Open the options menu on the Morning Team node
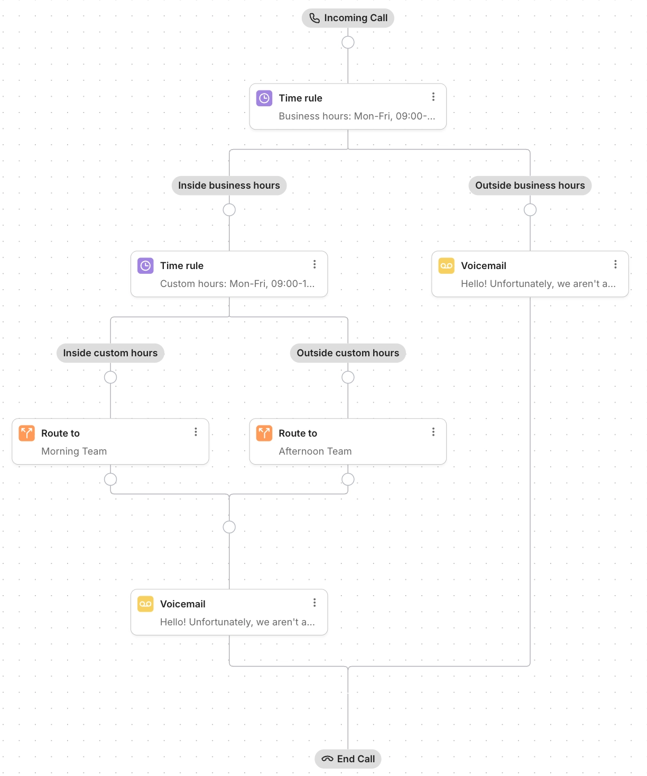This screenshot has width=647, height=776. point(196,431)
